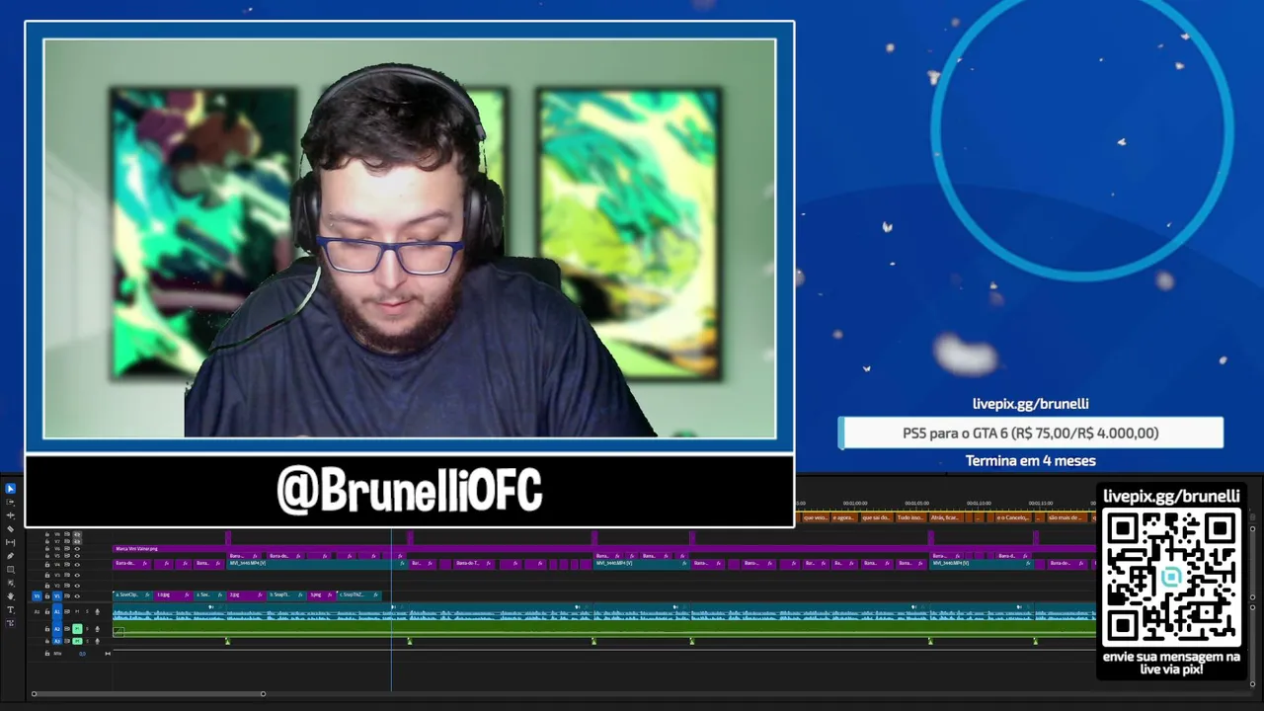The width and height of the screenshot is (1264, 711).
Task: Select the caption clip 'que veio..'
Action: point(815,517)
